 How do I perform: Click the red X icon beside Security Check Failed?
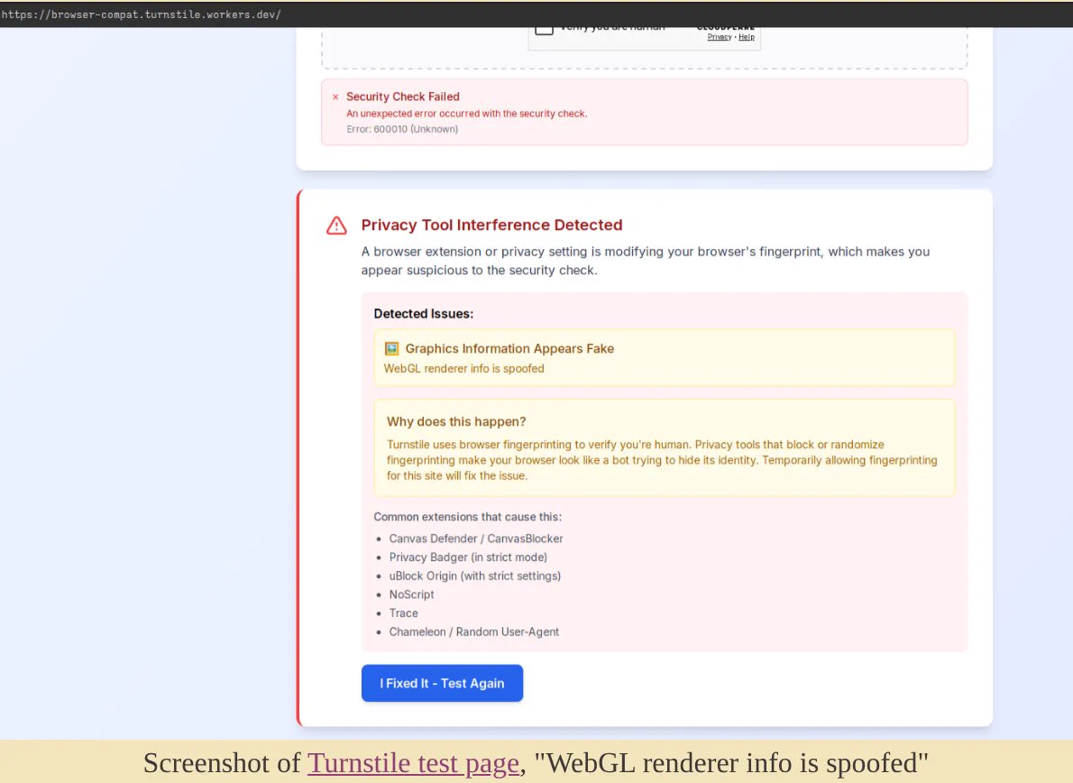(x=335, y=97)
